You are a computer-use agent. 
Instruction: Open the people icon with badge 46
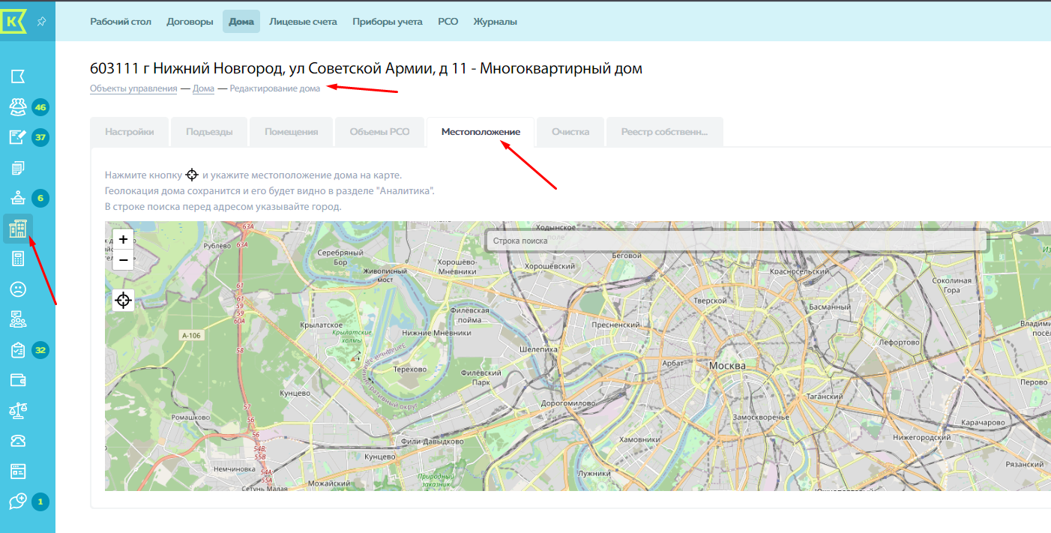(x=18, y=107)
